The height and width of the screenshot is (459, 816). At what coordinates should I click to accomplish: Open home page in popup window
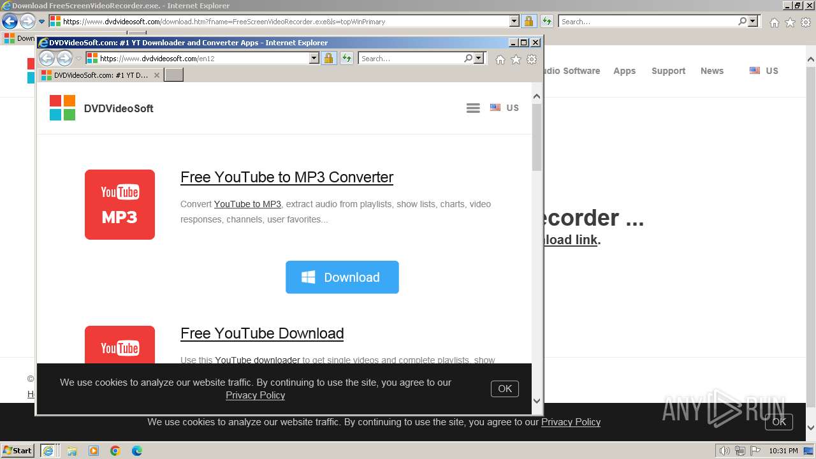[500, 59]
